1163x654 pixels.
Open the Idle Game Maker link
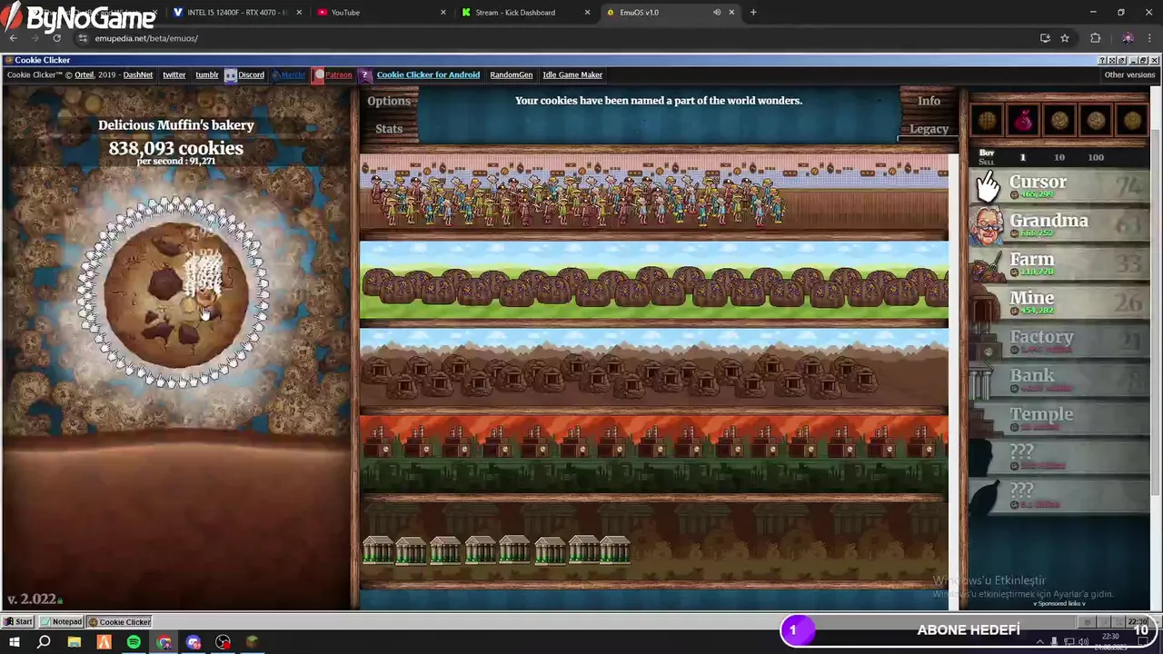[x=572, y=74]
